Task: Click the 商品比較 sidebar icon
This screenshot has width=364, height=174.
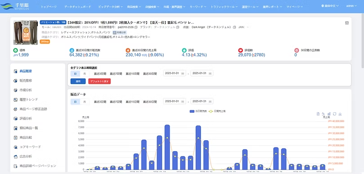Action: pos(16,138)
